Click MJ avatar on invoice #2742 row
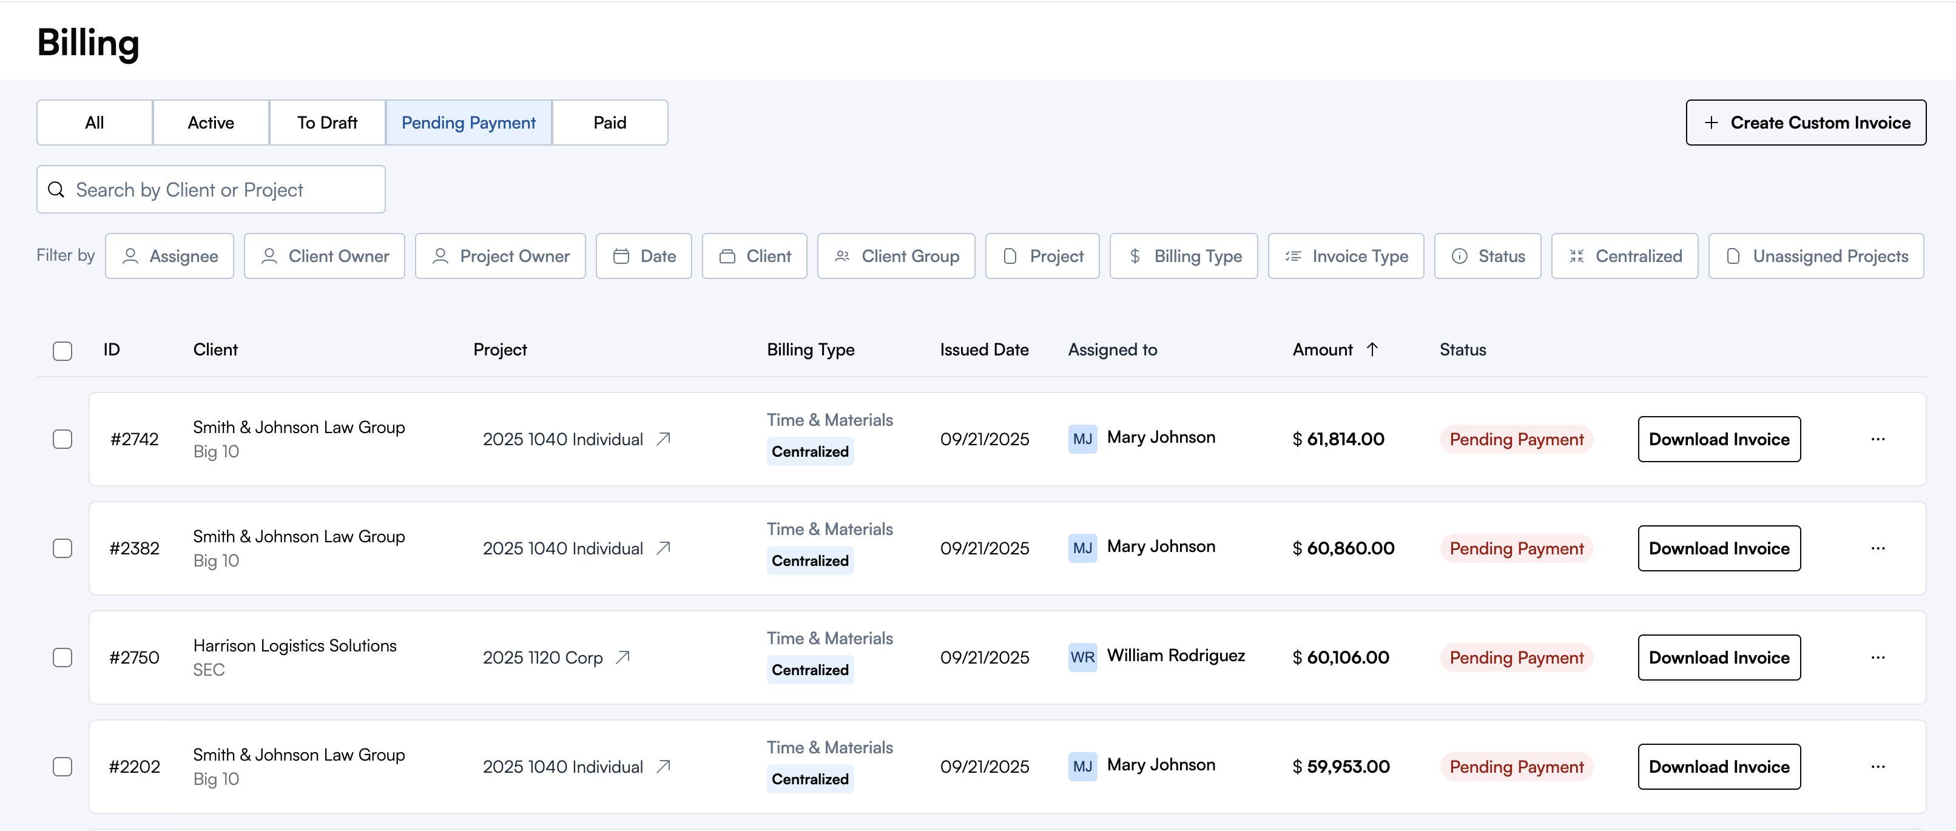 1082,439
